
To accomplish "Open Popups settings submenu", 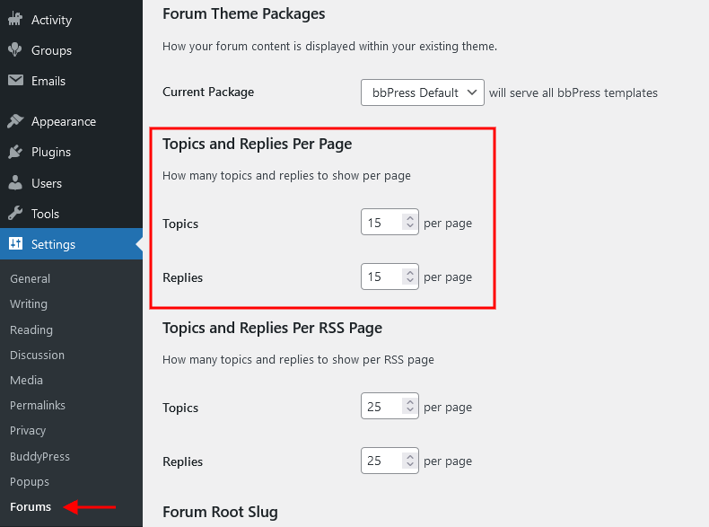I will (x=30, y=482).
